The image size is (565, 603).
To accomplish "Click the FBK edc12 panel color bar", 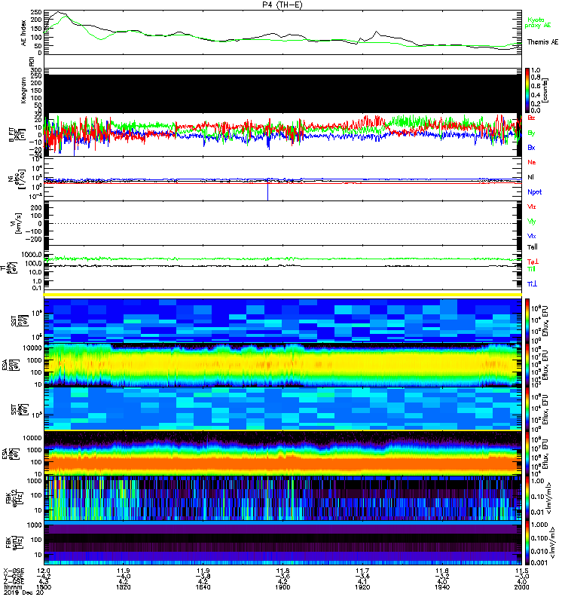I will point(527,498).
